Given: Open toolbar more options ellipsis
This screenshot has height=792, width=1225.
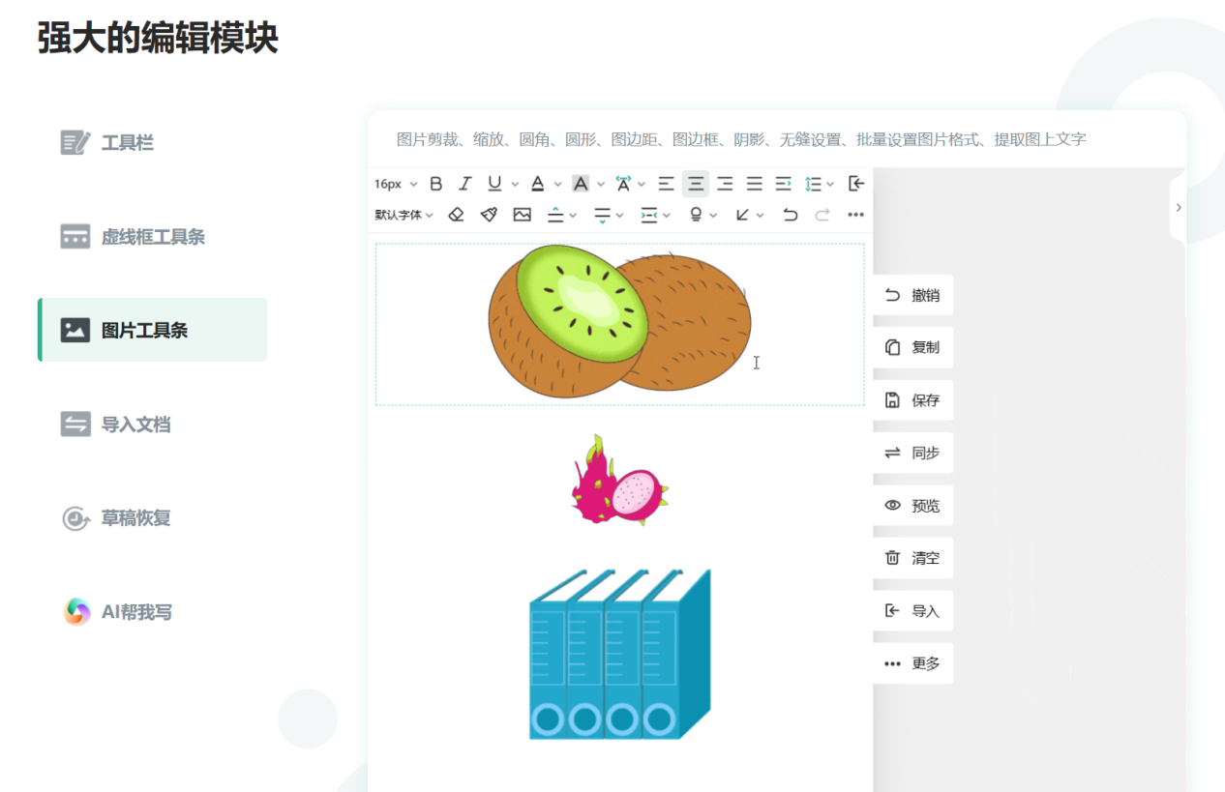Looking at the screenshot, I should (x=855, y=215).
